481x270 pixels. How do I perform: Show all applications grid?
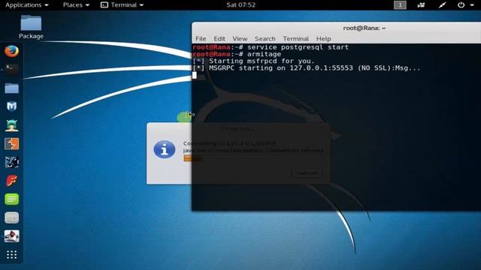tap(12, 254)
